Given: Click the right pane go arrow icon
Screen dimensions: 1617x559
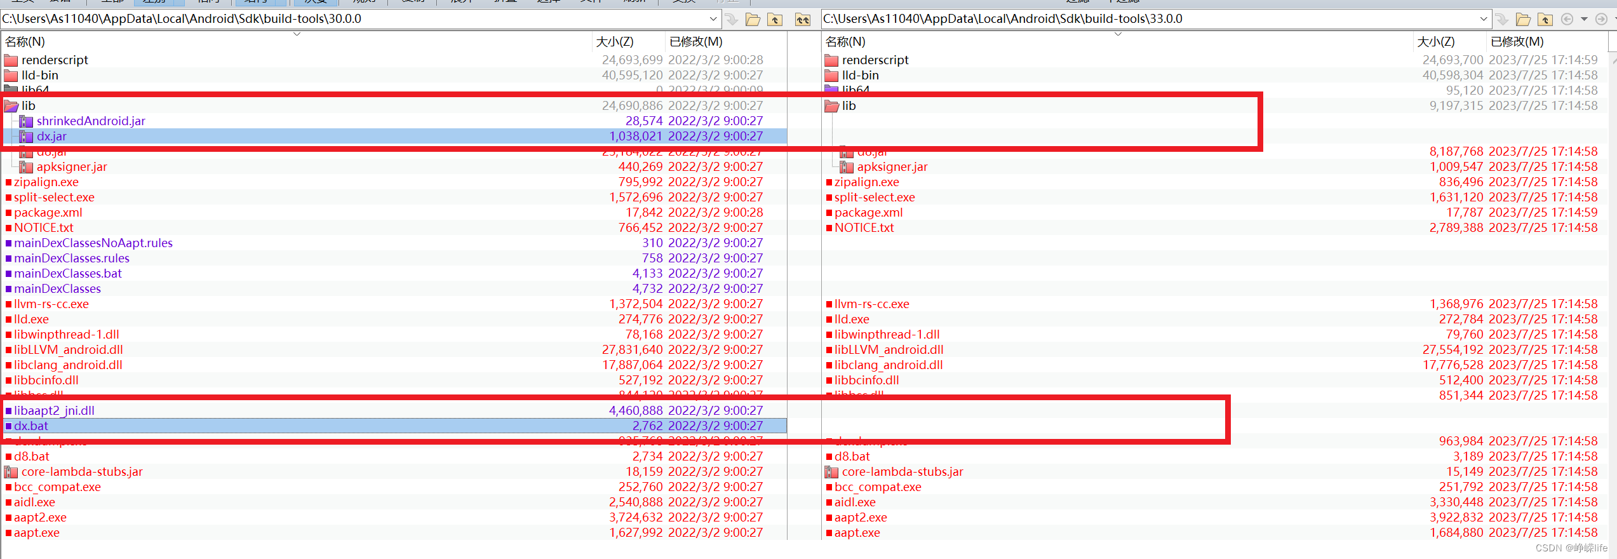Looking at the screenshot, I should coord(1501,19).
